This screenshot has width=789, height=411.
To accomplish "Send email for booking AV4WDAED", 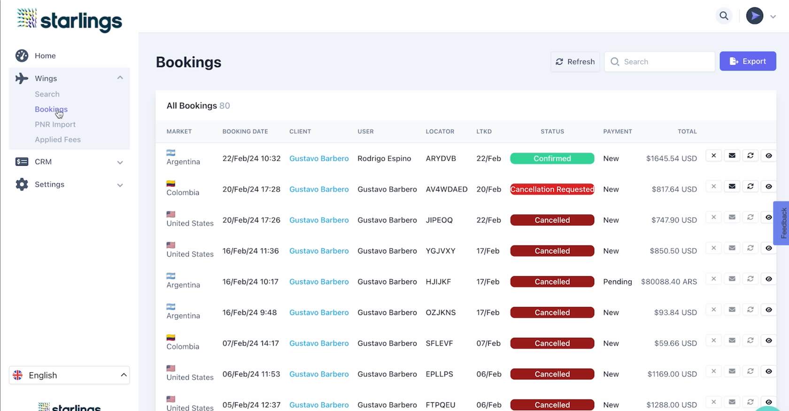I will click(x=732, y=186).
